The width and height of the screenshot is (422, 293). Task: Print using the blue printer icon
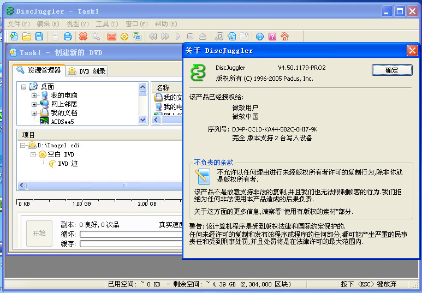coord(68,37)
